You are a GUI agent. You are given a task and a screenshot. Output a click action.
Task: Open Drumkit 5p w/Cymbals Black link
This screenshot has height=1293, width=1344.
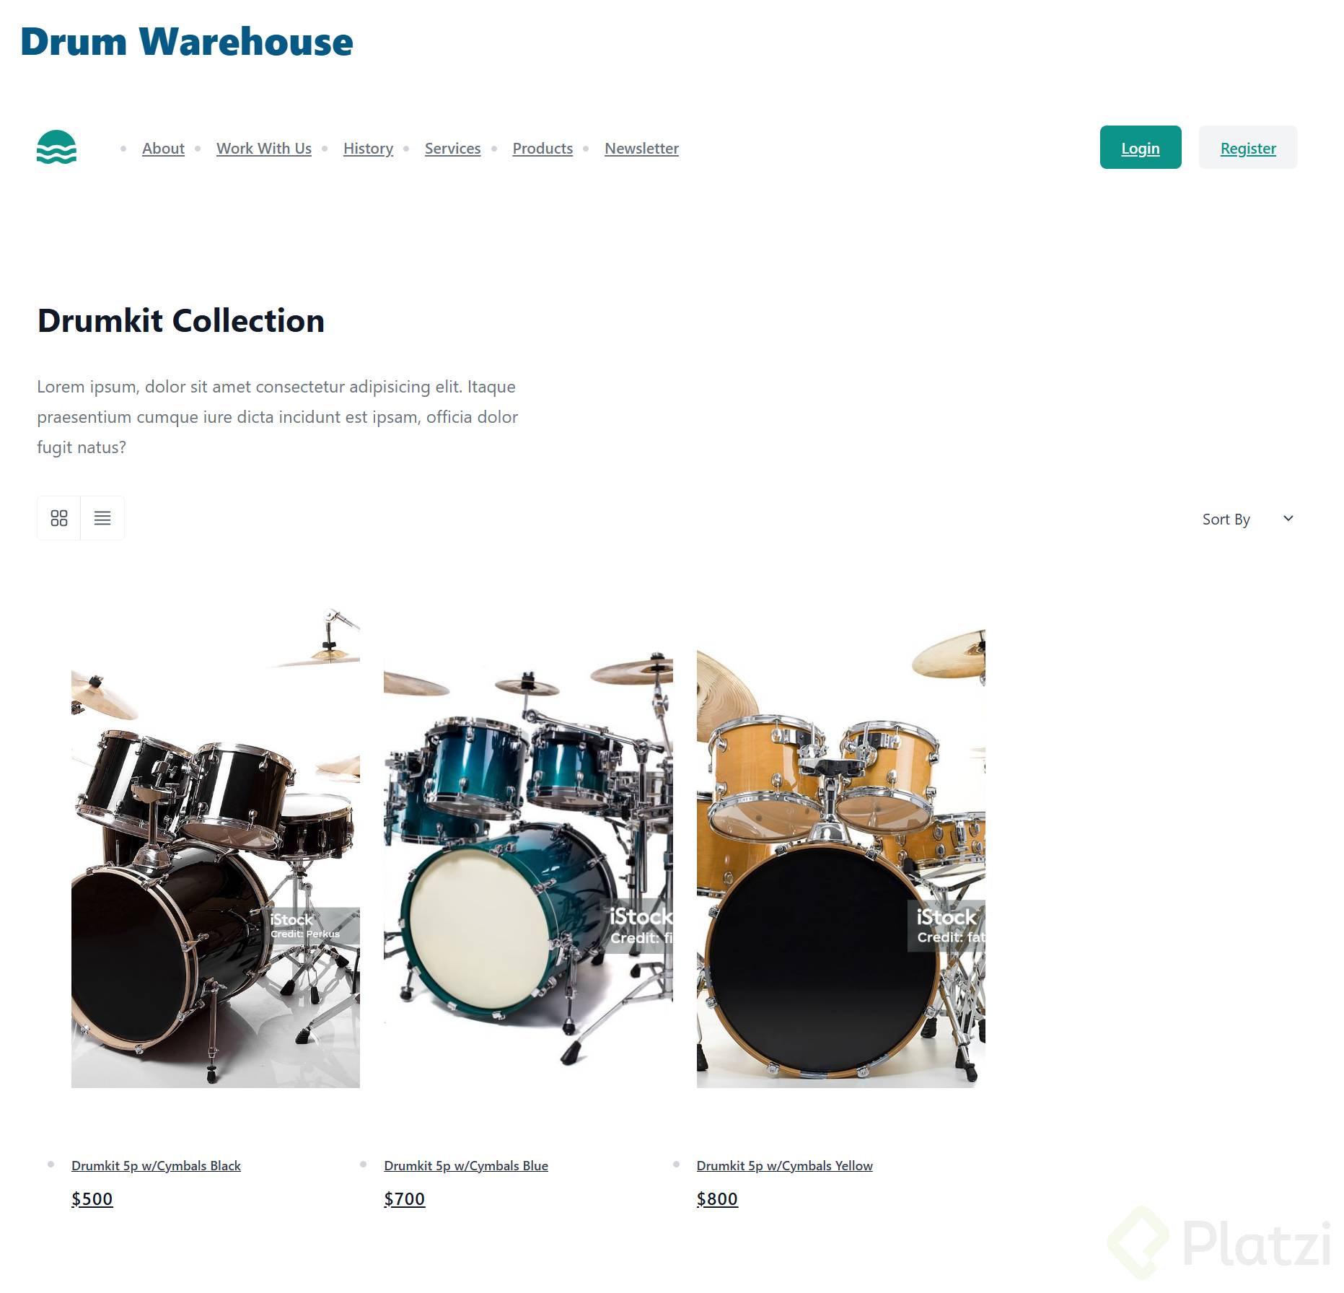(x=156, y=1165)
